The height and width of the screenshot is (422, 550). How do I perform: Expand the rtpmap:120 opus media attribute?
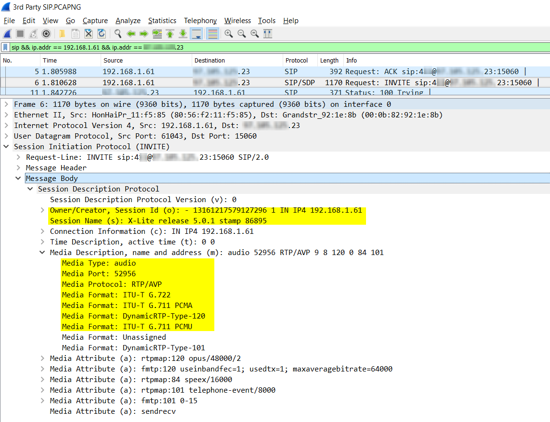click(42, 358)
